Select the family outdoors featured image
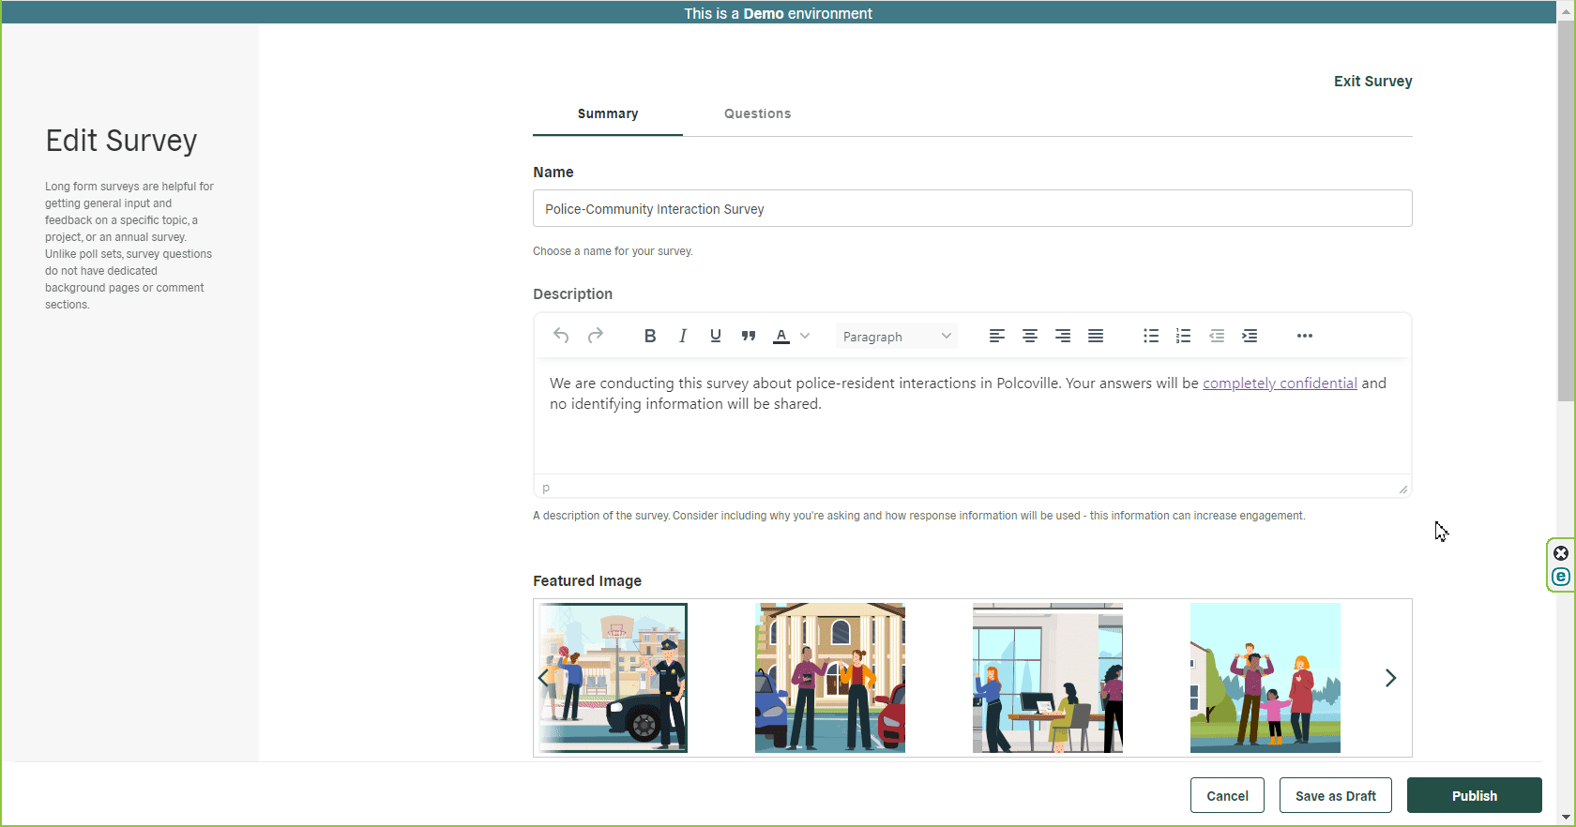This screenshot has width=1576, height=827. point(1265,678)
